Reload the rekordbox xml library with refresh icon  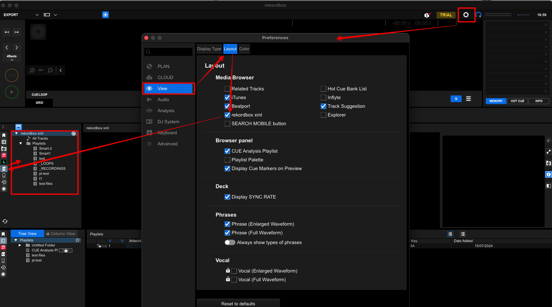[x=74, y=134]
